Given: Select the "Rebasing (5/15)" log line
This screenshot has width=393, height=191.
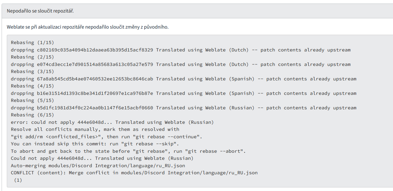Looking at the screenshot, I should tap(32, 100).
